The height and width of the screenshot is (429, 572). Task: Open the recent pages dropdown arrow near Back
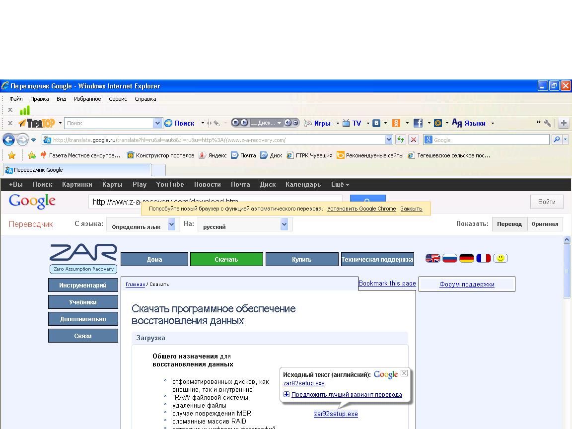click(x=34, y=140)
